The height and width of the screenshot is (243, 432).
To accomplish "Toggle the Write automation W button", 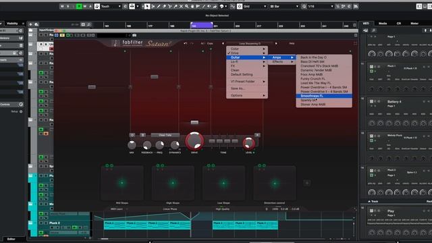I will point(85,6).
